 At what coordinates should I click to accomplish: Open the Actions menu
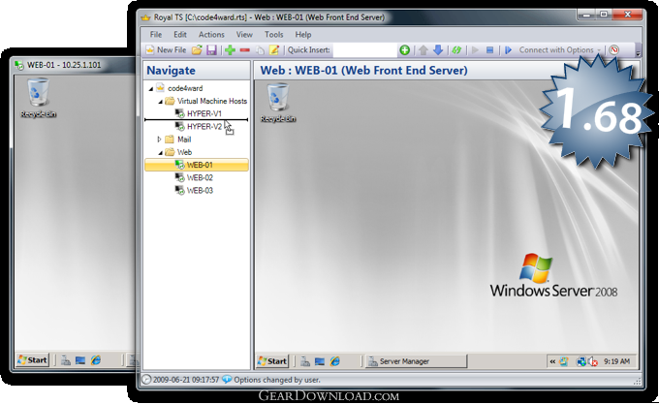(211, 35)
